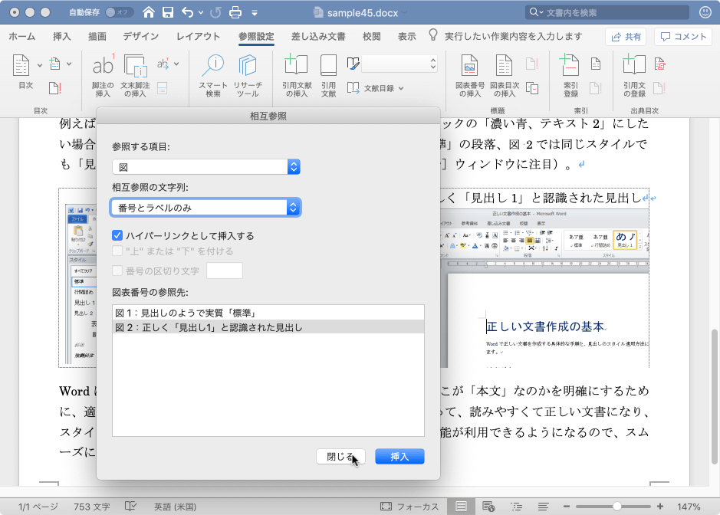
Task: Expand next footnote dropdown arrow
Action: 176,64
